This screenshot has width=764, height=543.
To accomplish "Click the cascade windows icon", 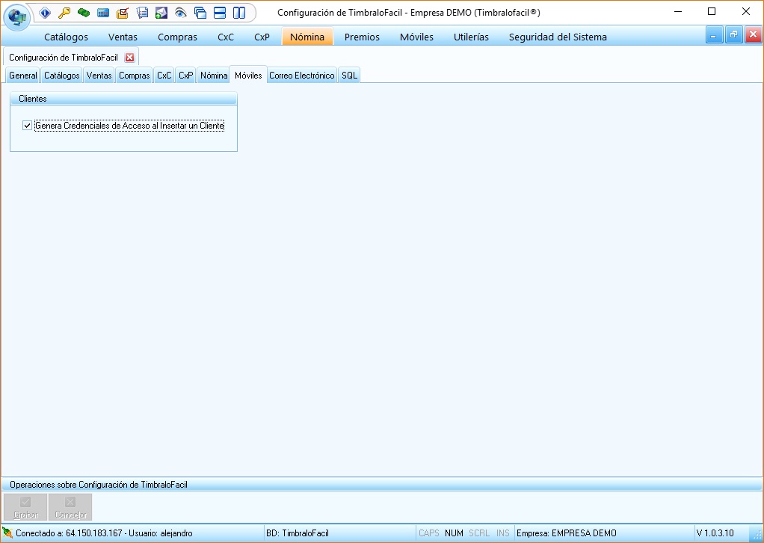I will 200,13.
